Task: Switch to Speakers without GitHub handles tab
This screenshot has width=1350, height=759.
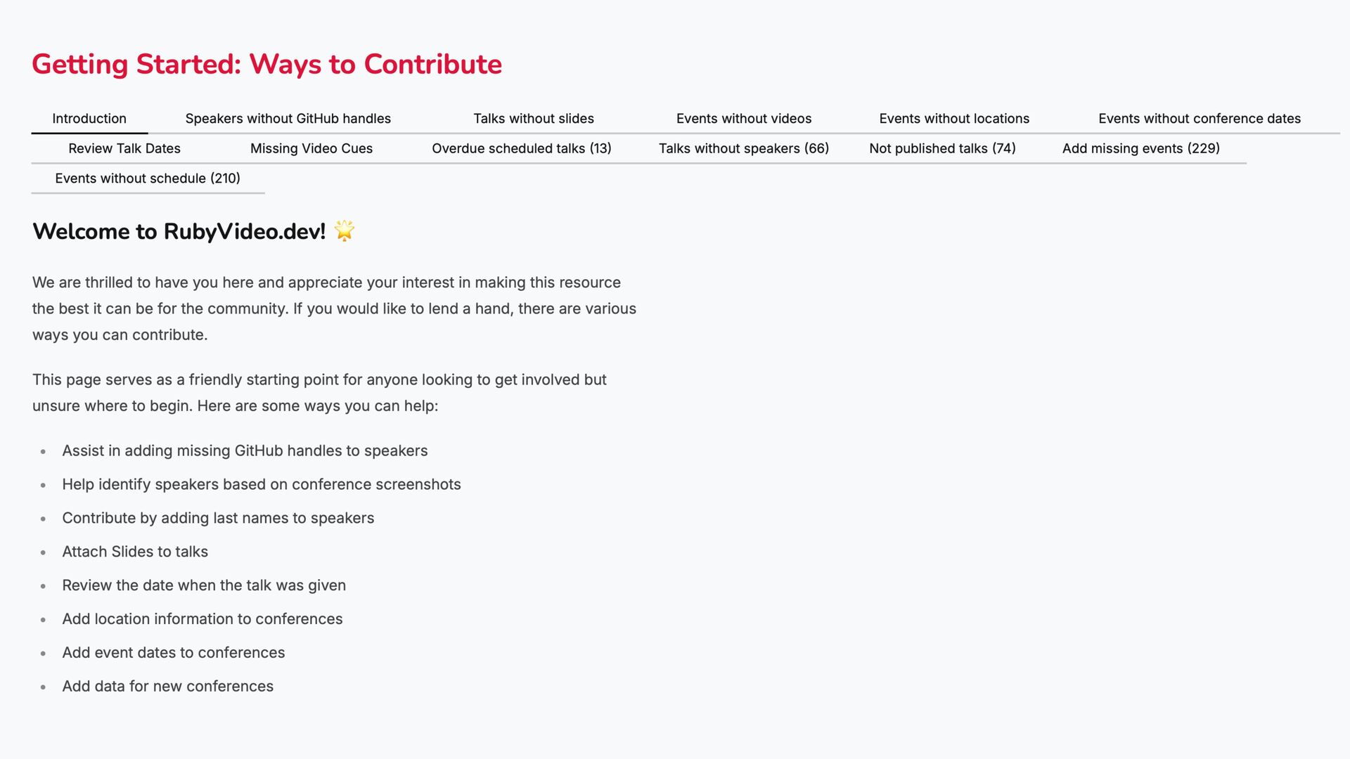Action: click(x=288, y=119)
